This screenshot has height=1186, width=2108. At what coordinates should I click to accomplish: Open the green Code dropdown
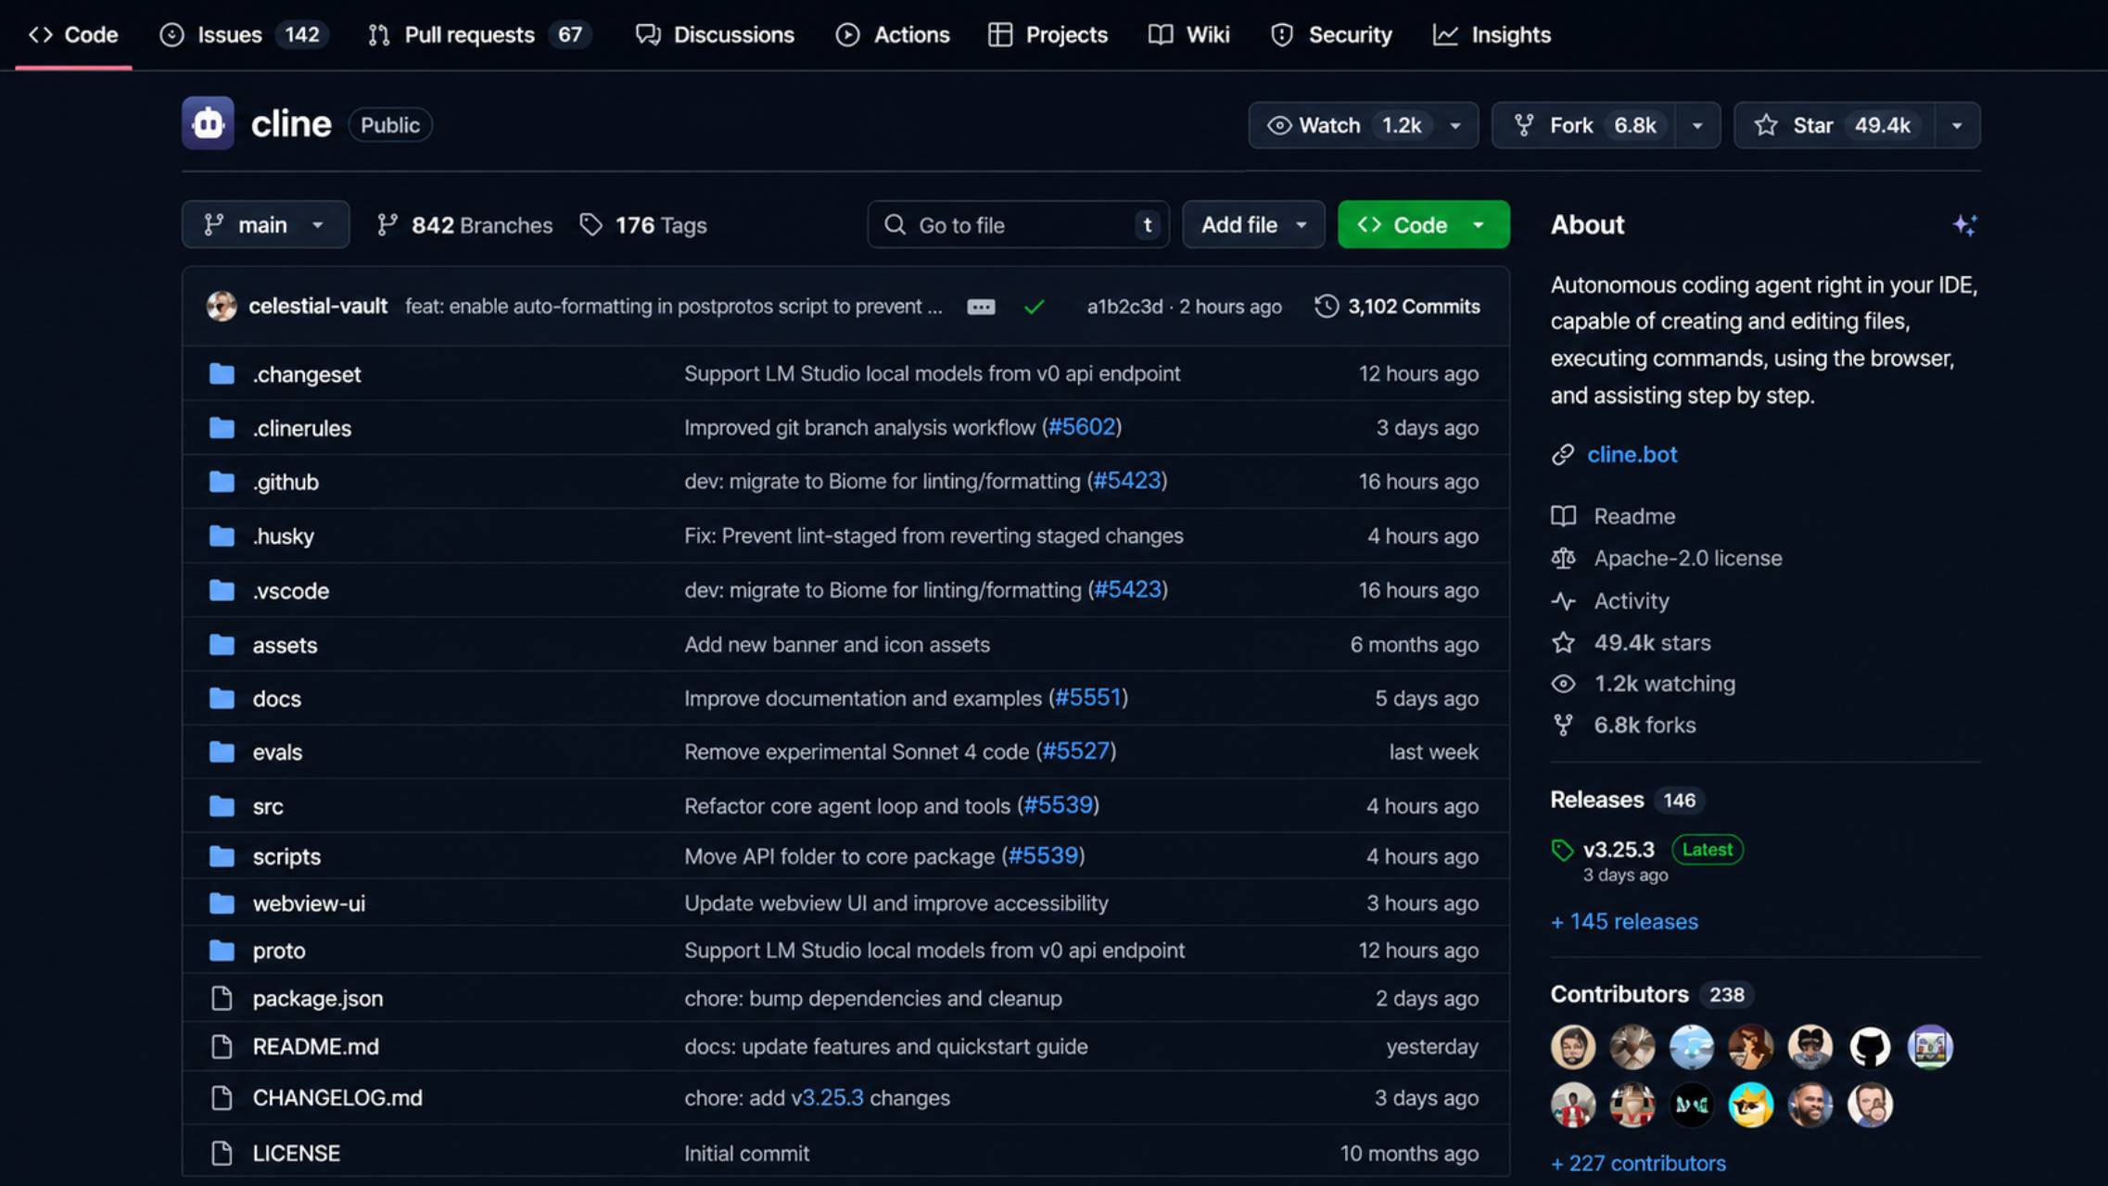tap(1423, 224)
